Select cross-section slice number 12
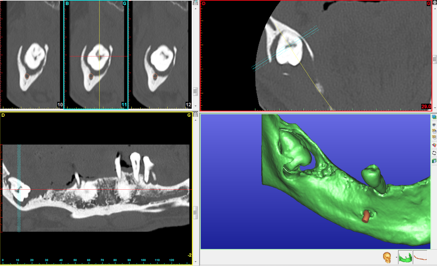 [x=159, y=55]
